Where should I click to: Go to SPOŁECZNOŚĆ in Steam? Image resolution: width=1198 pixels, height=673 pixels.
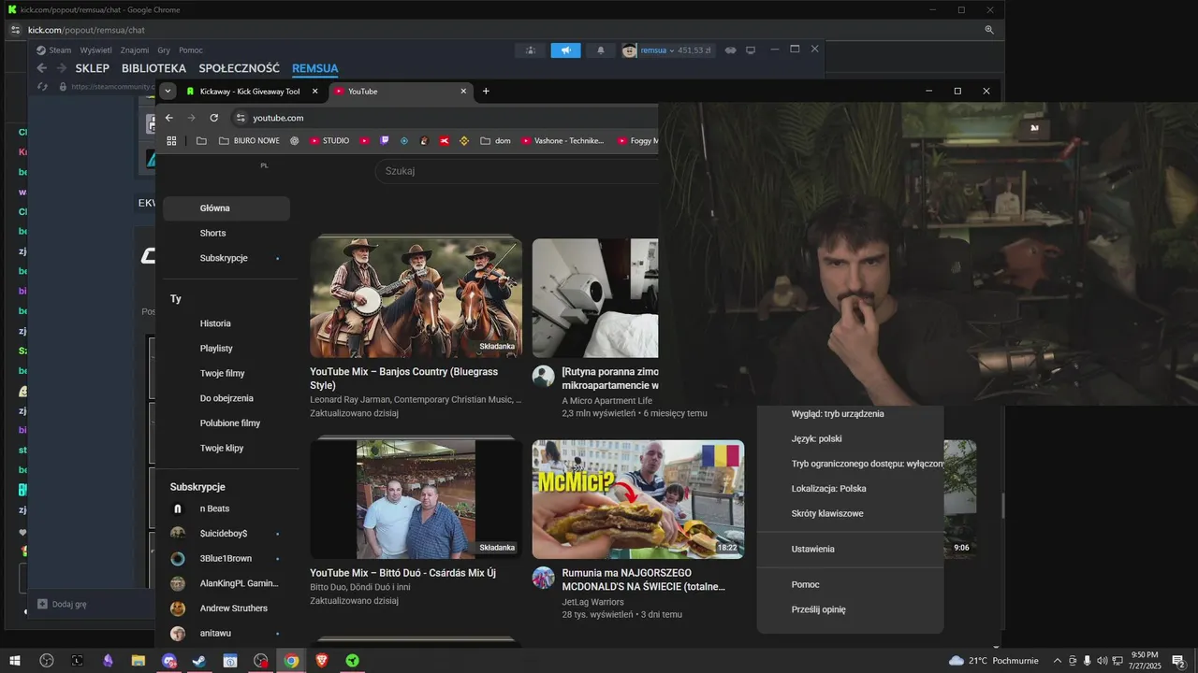click(x=239, y=68)
